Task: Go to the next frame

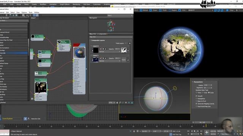Action: pyautogui.click(x=198, y=131)
